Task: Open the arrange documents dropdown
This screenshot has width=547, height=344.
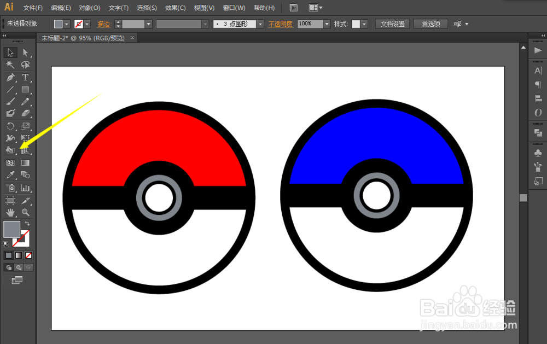Action: 316,8
